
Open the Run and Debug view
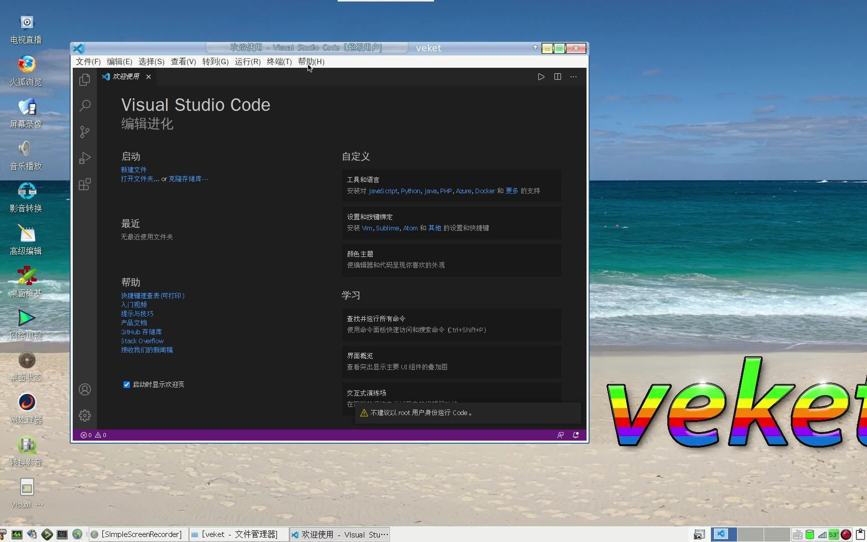tap(85, 158)
